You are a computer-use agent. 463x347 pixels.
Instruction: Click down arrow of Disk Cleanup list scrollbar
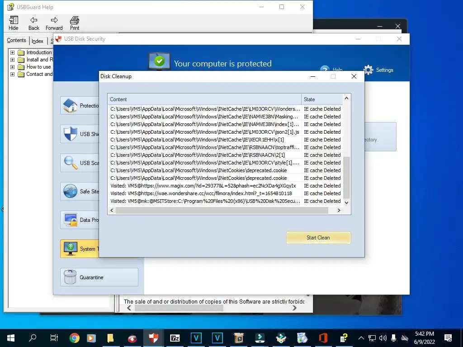click(x=347, y=202)
